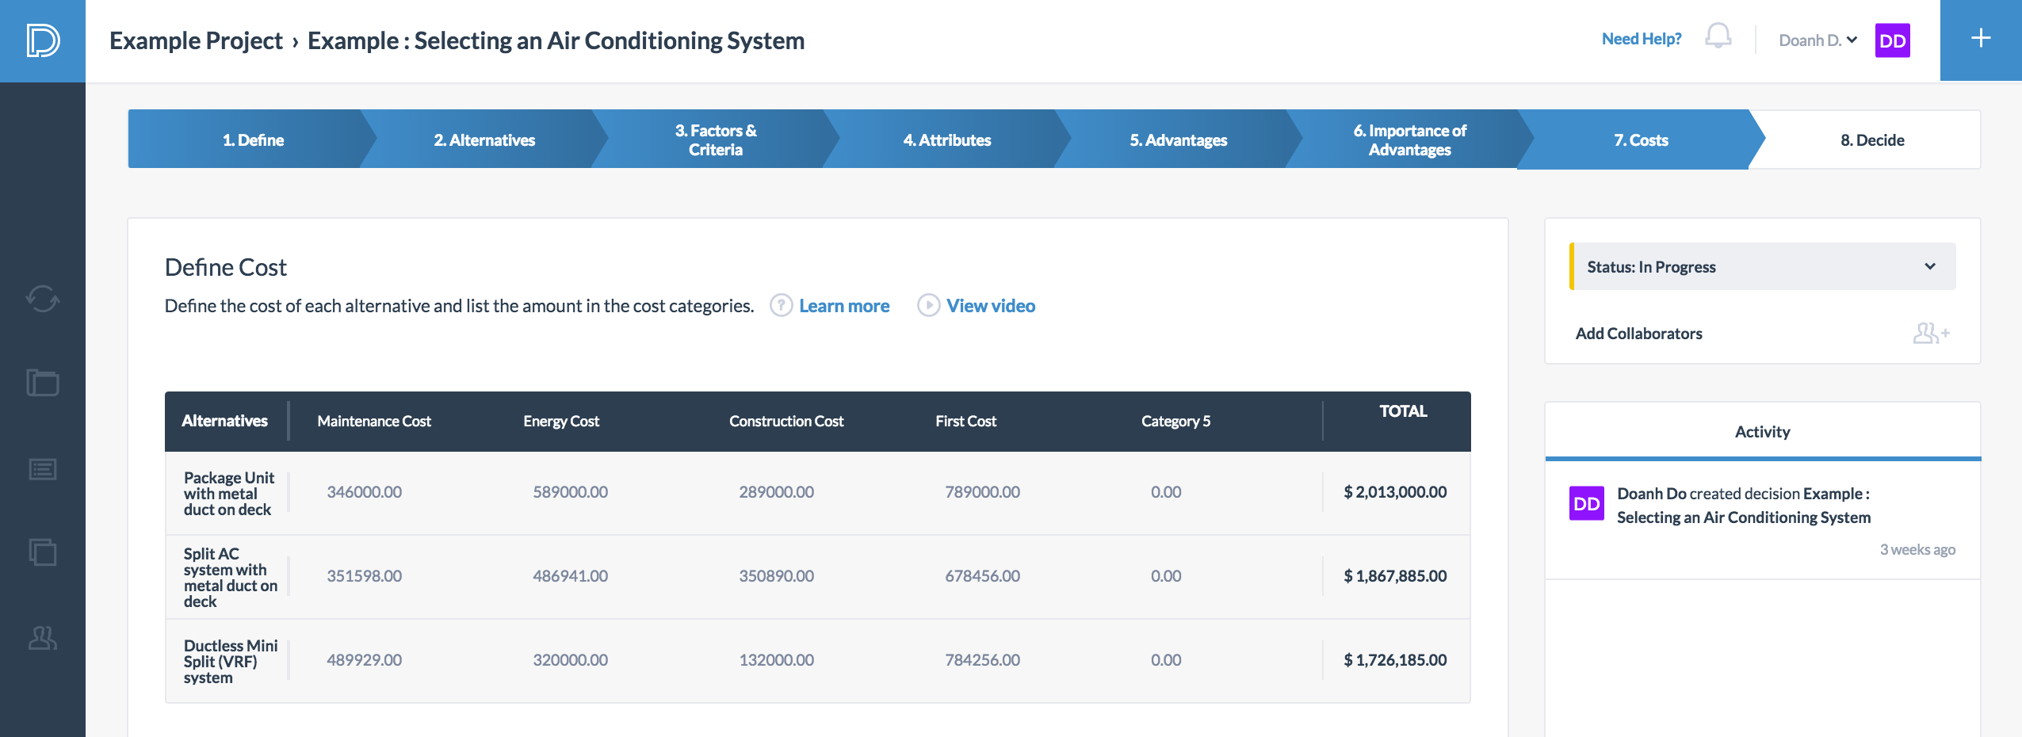Image resolution: width=2022 pixels, height=737 pixels.
Task: Click total $ 1,726,185.00
Action: pyautogui.click(x=1395, y=660)
